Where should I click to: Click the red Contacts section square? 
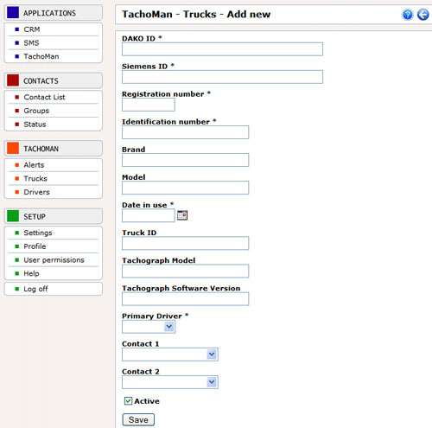pos(13,80)
